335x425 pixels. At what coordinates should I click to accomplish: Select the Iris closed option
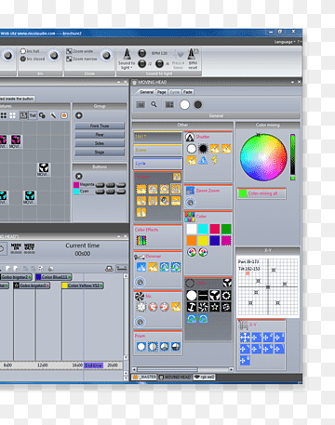point(33,59)
